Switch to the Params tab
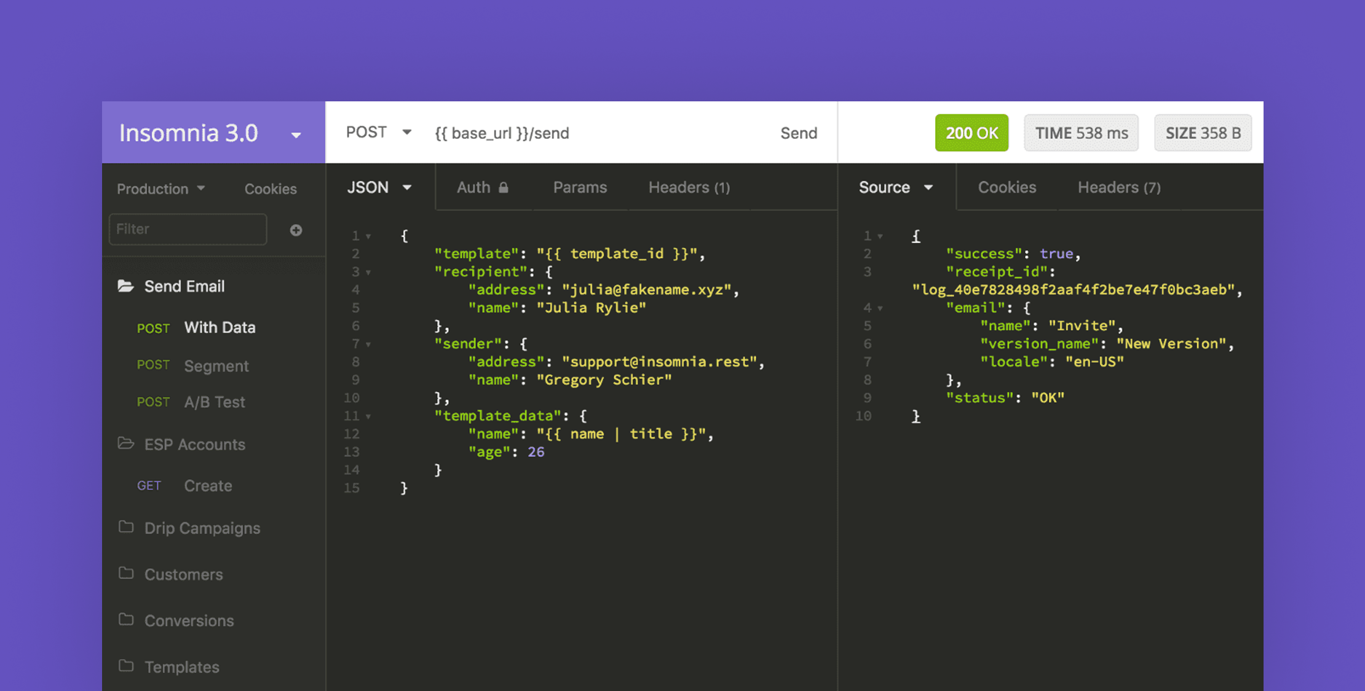 click(x=580, y=187)
